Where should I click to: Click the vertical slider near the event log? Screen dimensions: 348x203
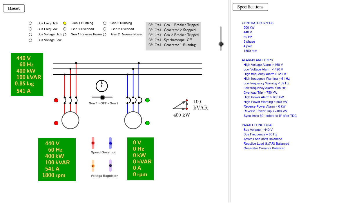click(221, 44)
